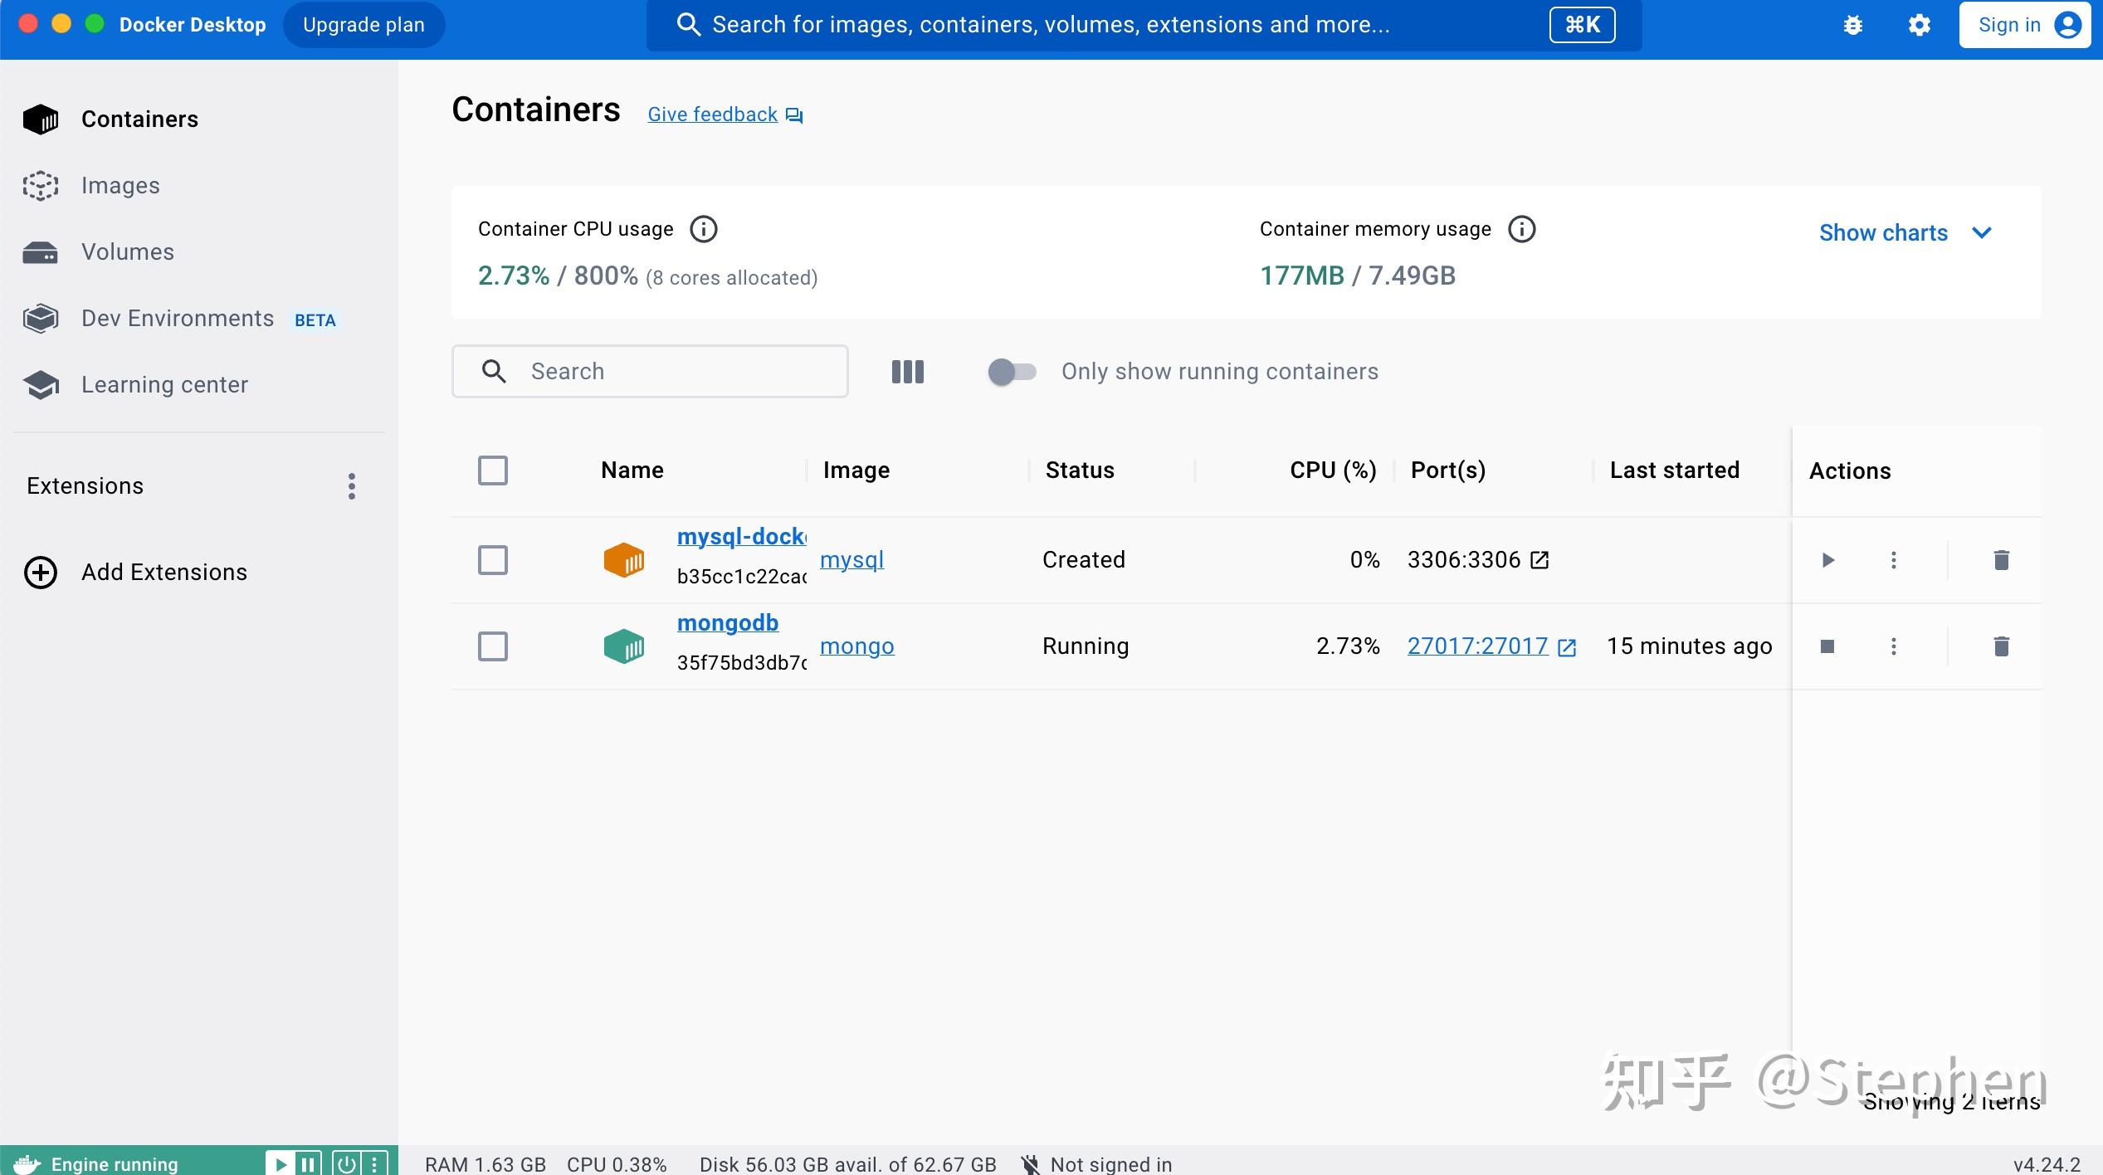Open the Containers sidebar section
Screen dimensions: 2103x1175
click(199, 119)
